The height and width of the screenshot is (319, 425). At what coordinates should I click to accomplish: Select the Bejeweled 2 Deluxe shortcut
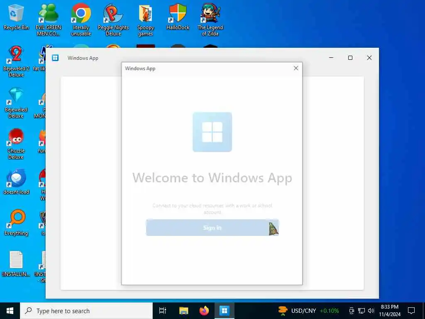16,61
